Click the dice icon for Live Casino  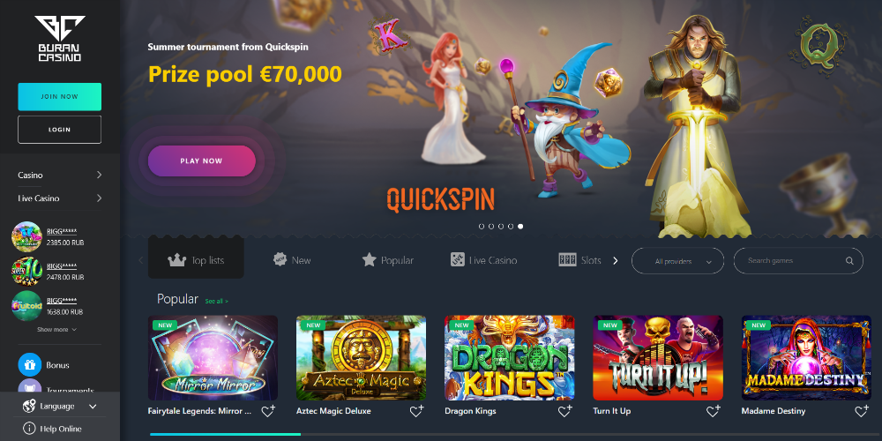(x=457, y=260)
